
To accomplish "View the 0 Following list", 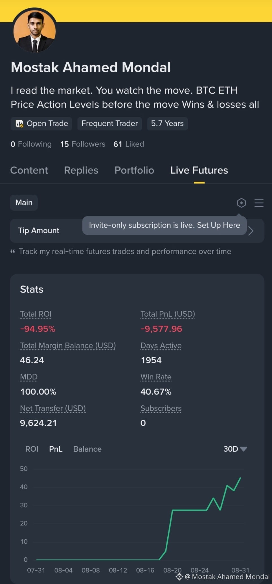I will coord(31,144).
